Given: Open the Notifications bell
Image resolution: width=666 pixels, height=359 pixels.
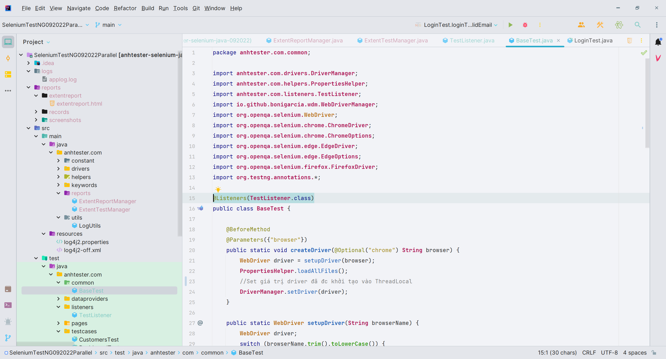Looking at the screenshot, I should [658, 42].
